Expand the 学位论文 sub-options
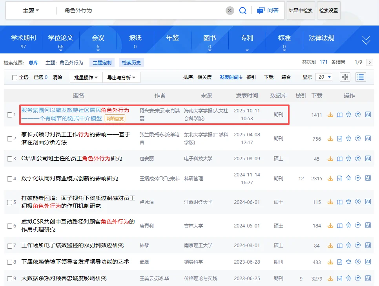The image size is (379, 286). [61, 50]
